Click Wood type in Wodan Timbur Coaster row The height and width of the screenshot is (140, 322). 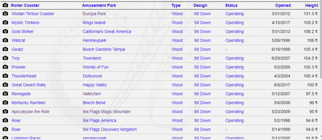click(x=177, y=14)
